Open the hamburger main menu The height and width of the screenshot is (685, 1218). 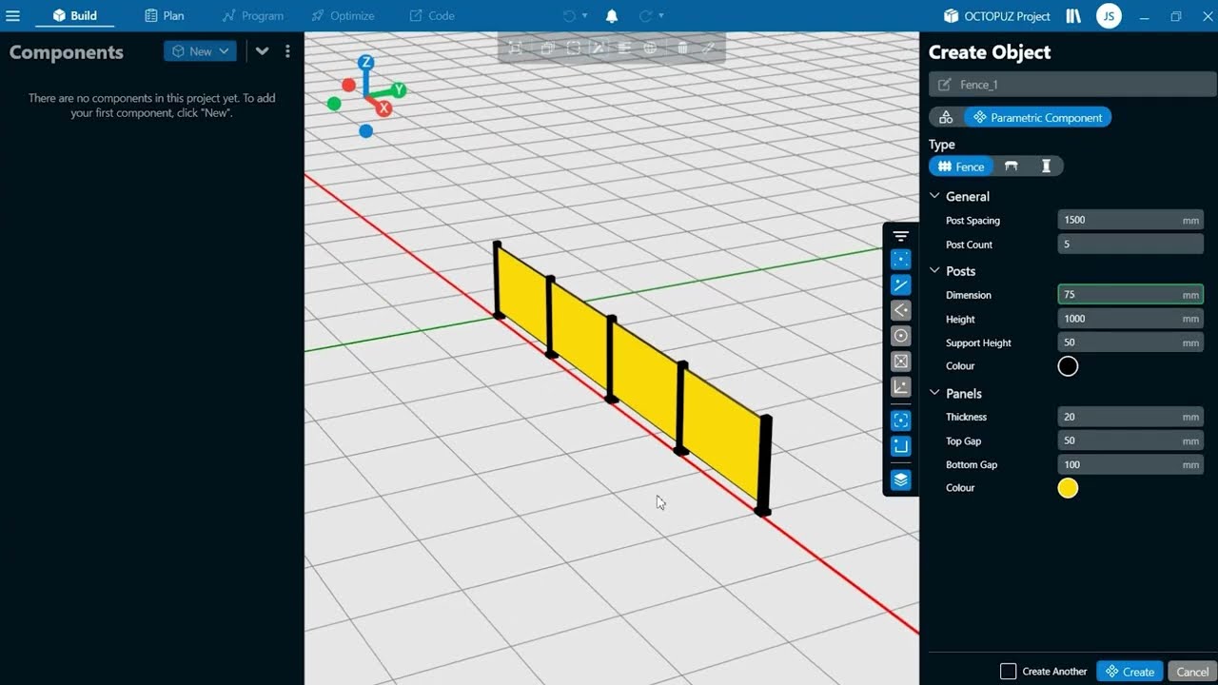[13, 15]
